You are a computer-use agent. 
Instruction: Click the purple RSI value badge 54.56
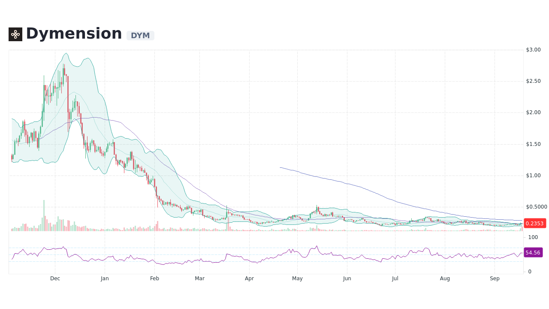[x=533, y=252]
